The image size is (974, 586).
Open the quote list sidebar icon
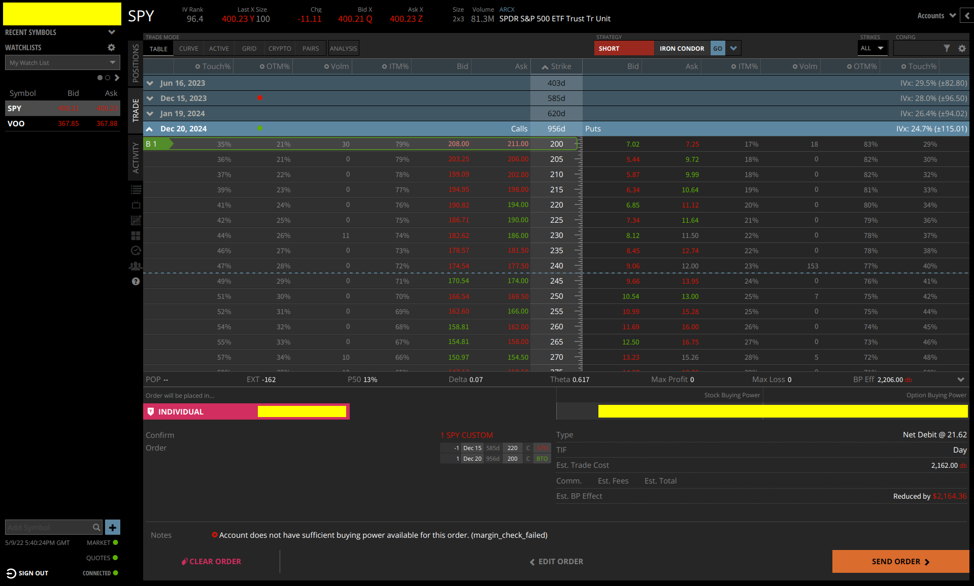click(136, 190)
